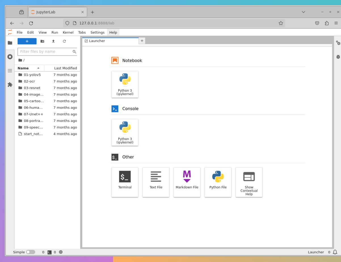Launch Python 3 notebook card

click(125, 84)
